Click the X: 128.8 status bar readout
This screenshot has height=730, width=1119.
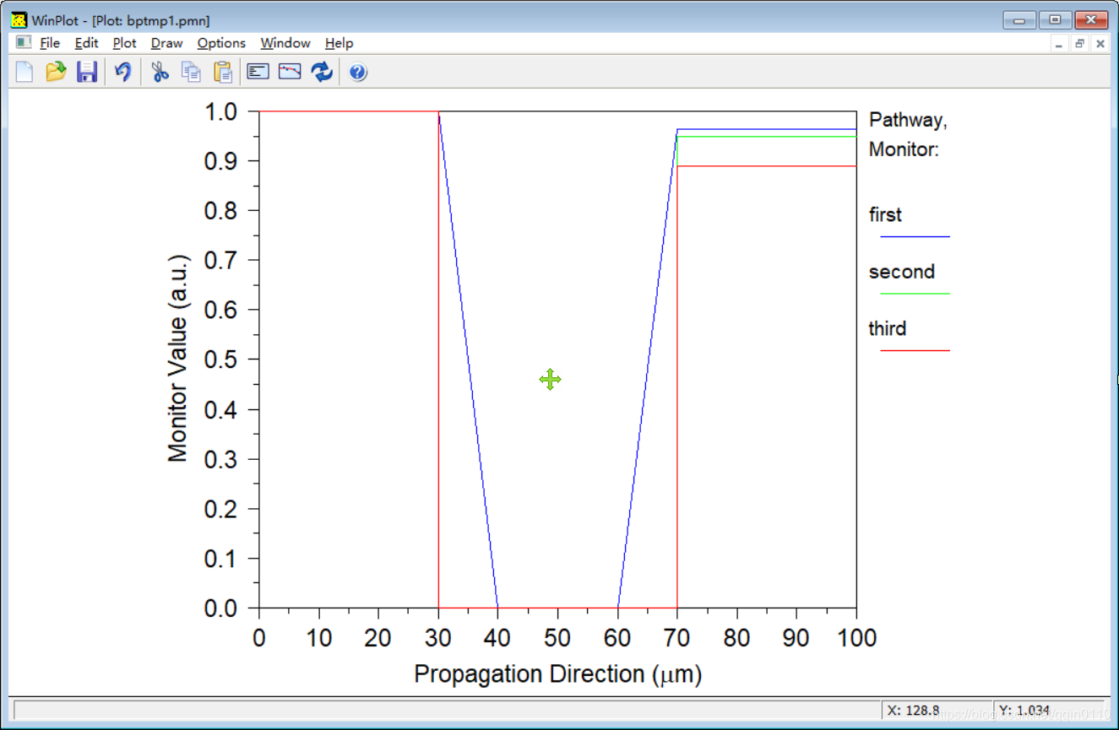click(915, 711)
